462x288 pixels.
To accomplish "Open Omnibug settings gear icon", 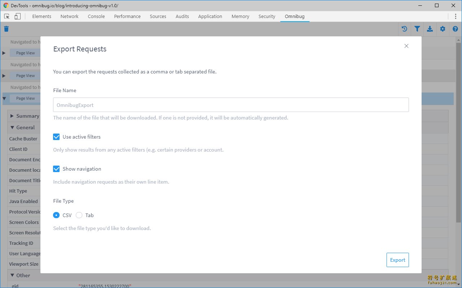I will pyautogui.click(x=443, y=29).
